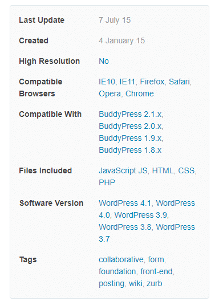Open the WordPress 4.1 version link
The width and height of the screenshot is (223, 305).
click(x=125, y=204)
